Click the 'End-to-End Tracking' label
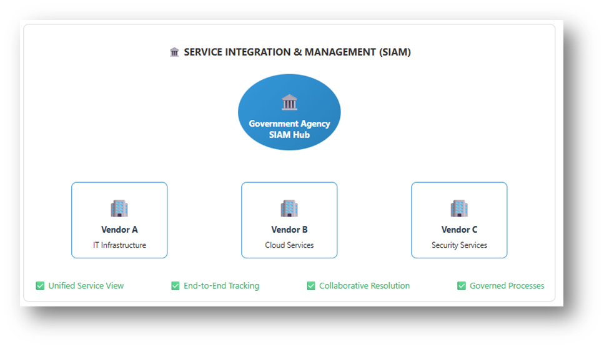This screenshot has width=604, height=347. [x=222, y=286]
